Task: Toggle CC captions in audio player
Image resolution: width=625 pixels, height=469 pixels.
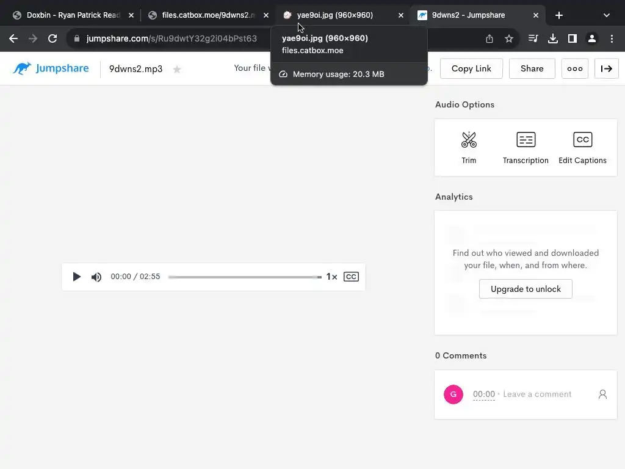Action: pos(351,277)
